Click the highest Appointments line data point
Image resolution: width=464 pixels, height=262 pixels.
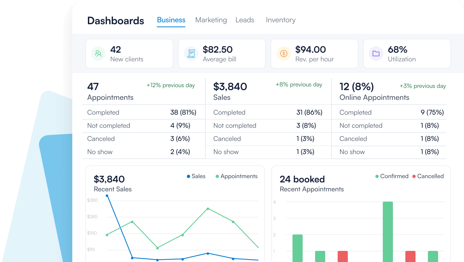coord(208,209)
